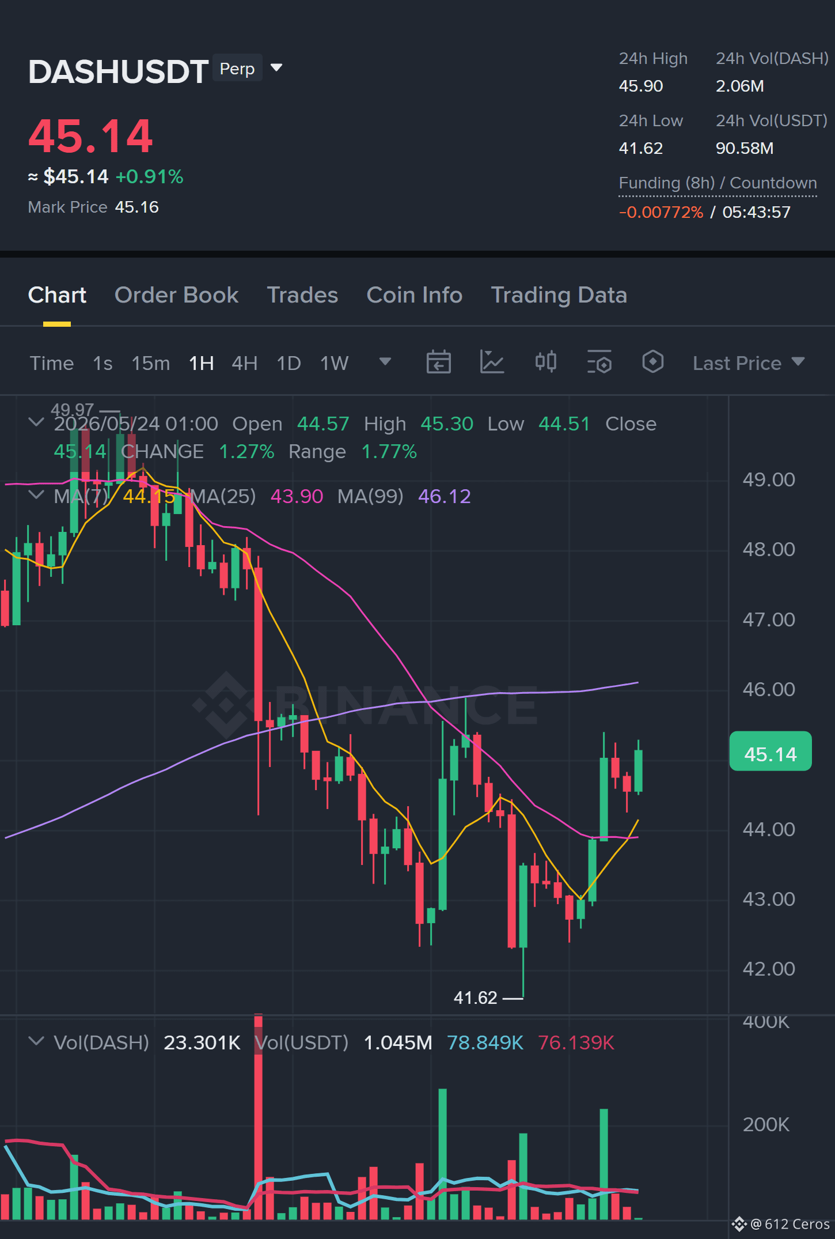Switch to the Trades tab

(x=302, y=295)
